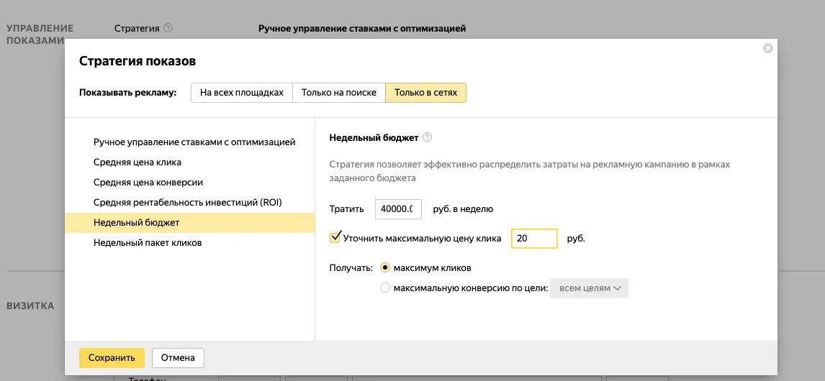Click help icon next to Недельный бюджет

[x=427, y=138]
